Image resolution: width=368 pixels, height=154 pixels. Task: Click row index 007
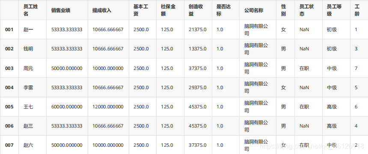click(9, 145)
